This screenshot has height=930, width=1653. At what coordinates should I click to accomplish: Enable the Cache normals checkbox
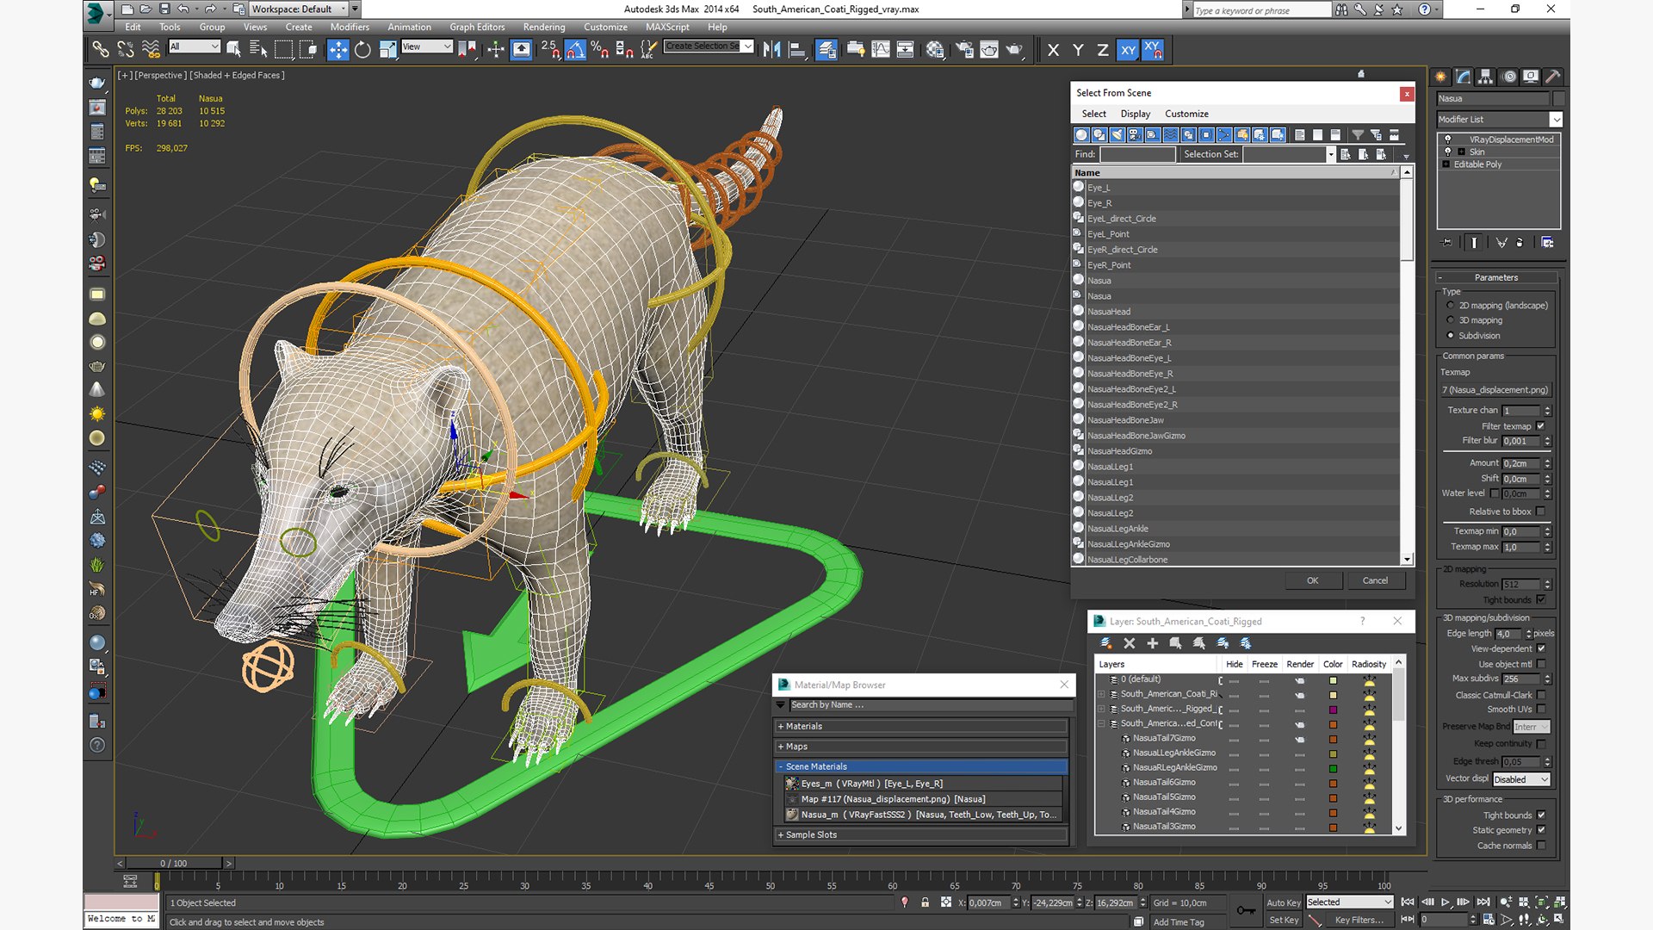tap(1541, 846)
